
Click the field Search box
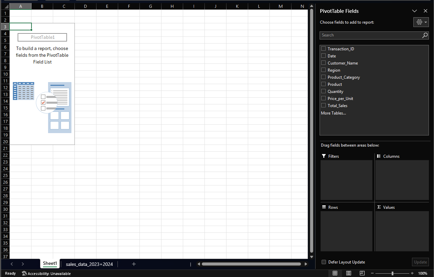(x=369, y=35)
